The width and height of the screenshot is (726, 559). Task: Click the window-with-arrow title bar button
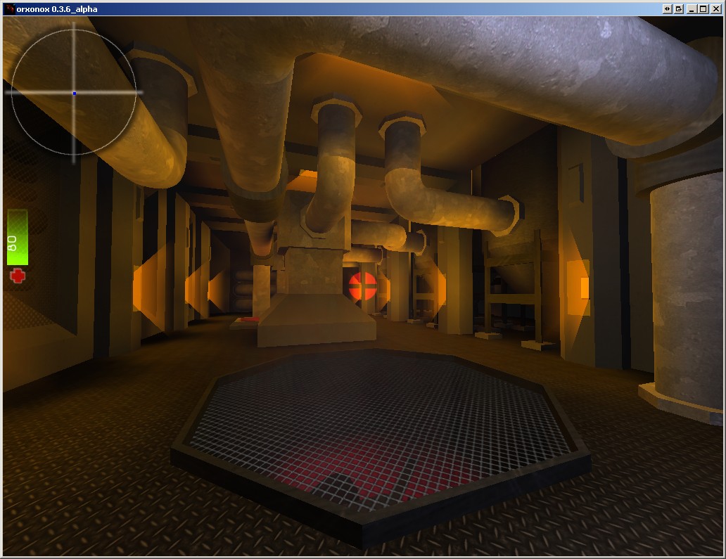coord(679,9)
